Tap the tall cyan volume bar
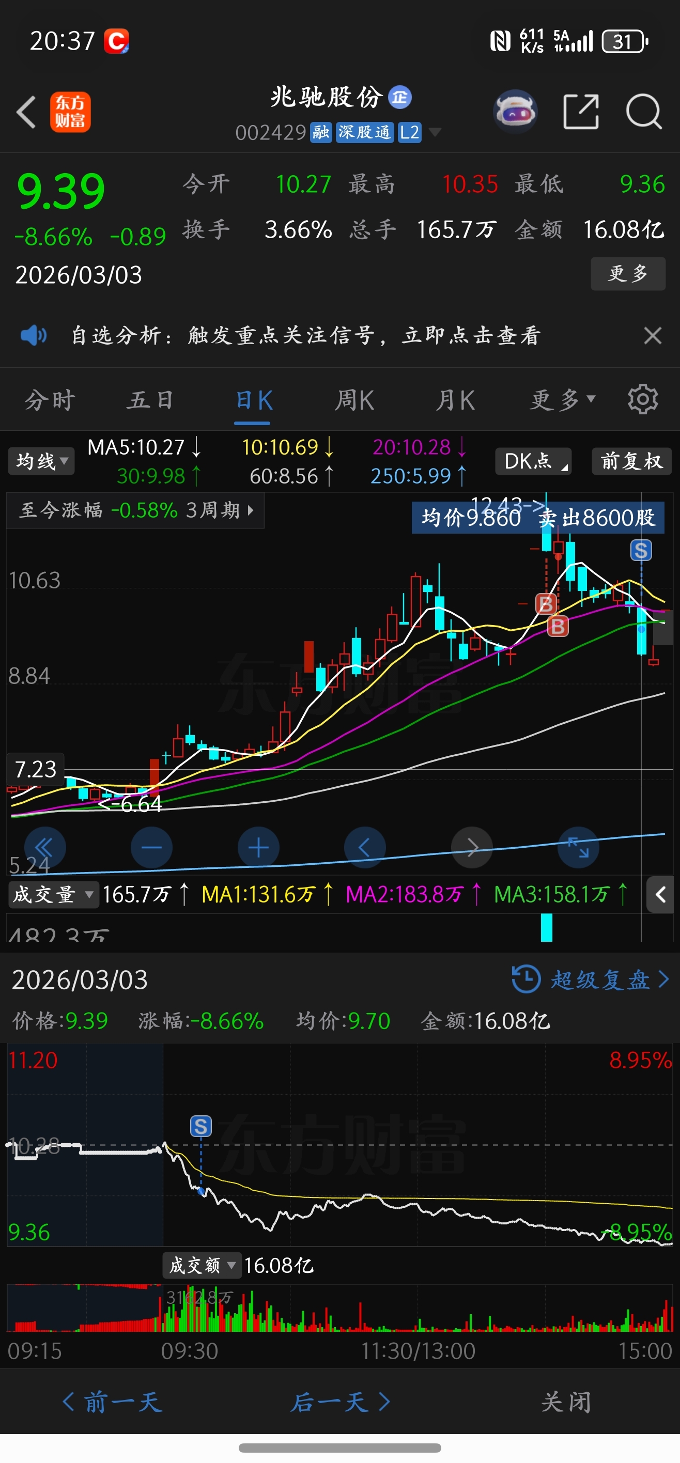 (546, 927)
